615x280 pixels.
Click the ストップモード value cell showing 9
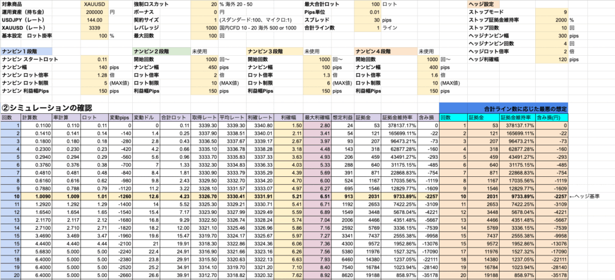tap(552, 12)
